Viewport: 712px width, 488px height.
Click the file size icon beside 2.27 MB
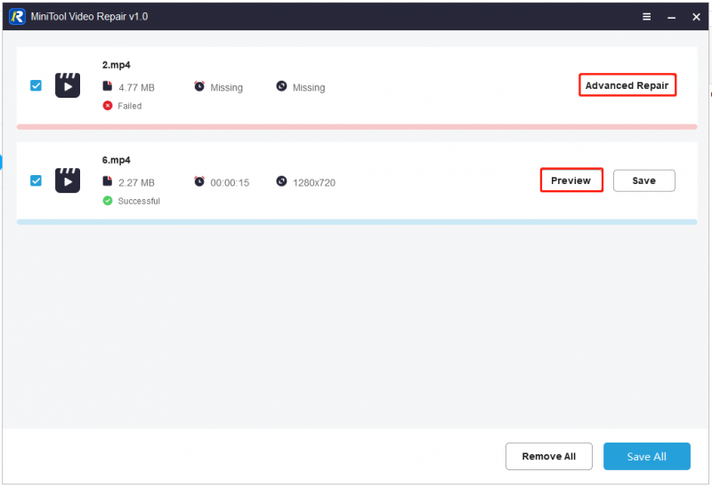tap(107, 181)
